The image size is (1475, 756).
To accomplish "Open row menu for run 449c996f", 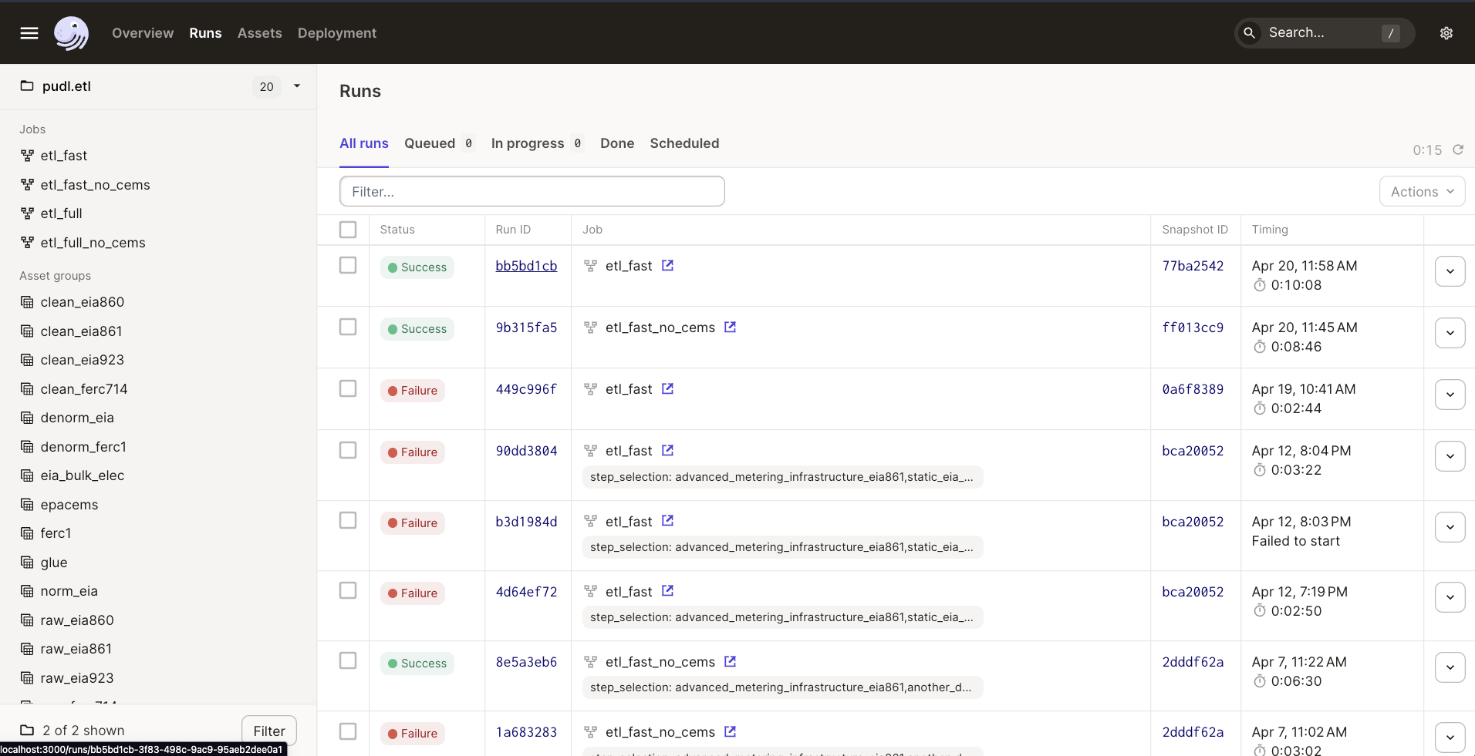I will (x=1450, y=395).
